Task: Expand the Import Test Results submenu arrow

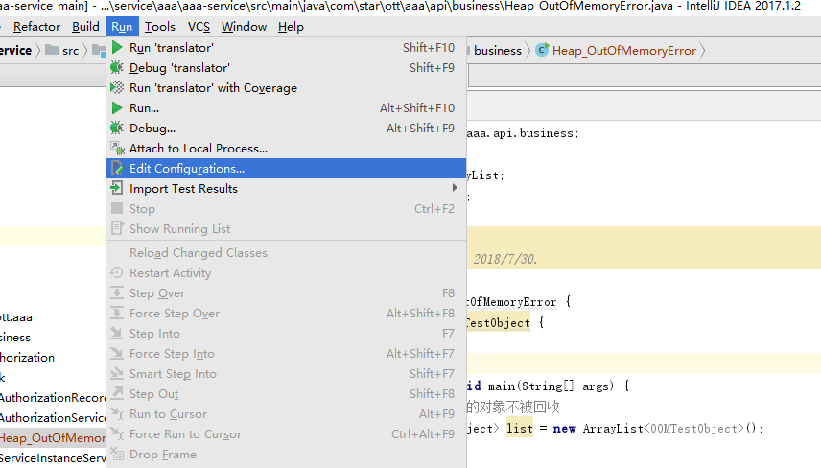Action: point(455,188)
